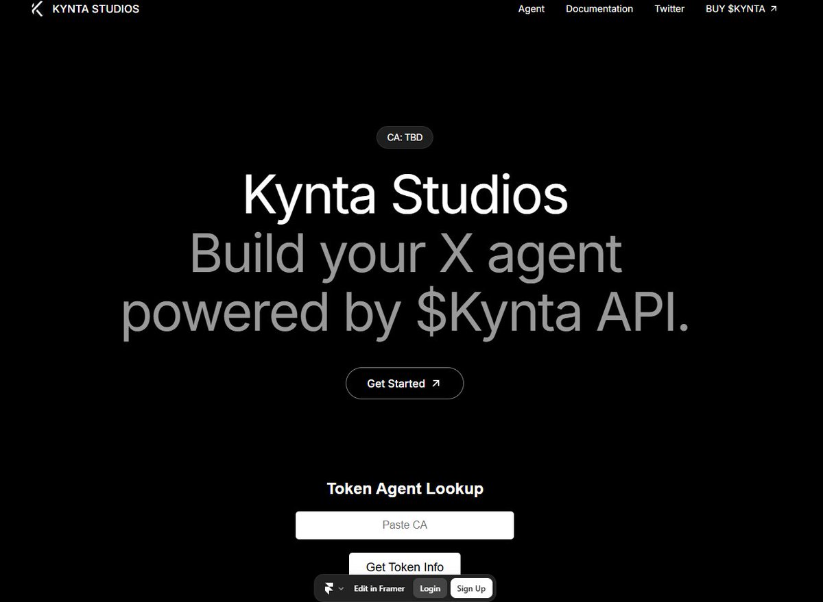Image resolution: width=823 pixels, height=602 pixels.
Task: Click the Sign Up button
Action: click(x=471, y=588)
